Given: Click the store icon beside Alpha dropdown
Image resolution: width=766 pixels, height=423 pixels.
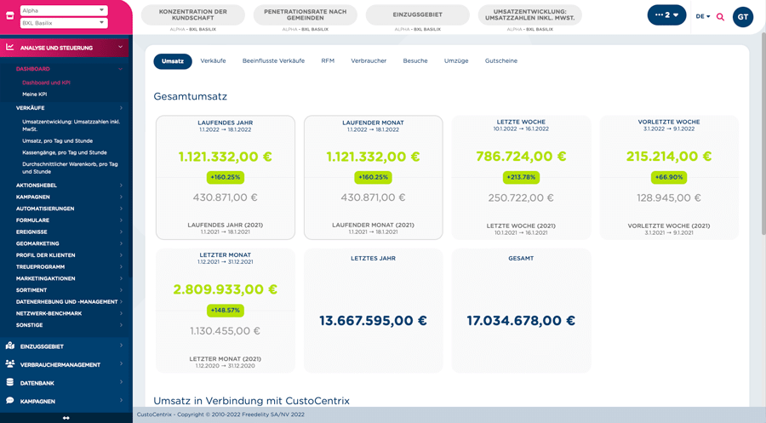Looking at the screenshot, I should coord(9,16).
